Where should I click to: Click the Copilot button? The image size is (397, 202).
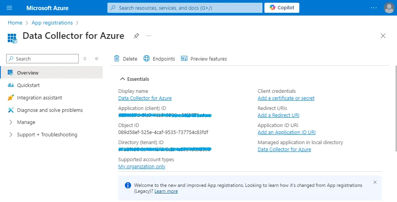coord(281,8)
